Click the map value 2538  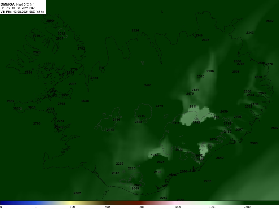[x=261, y=63]
